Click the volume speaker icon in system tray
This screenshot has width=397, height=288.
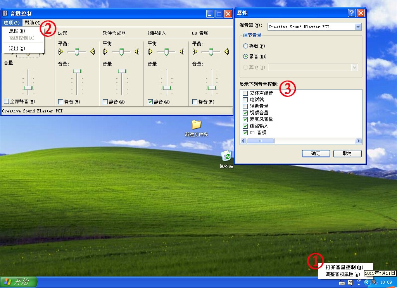pyautogui.click(x=374, y=282)
